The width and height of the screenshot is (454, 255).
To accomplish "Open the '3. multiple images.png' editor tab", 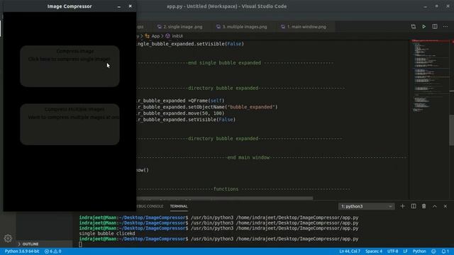I will click(x=242, y=27).
